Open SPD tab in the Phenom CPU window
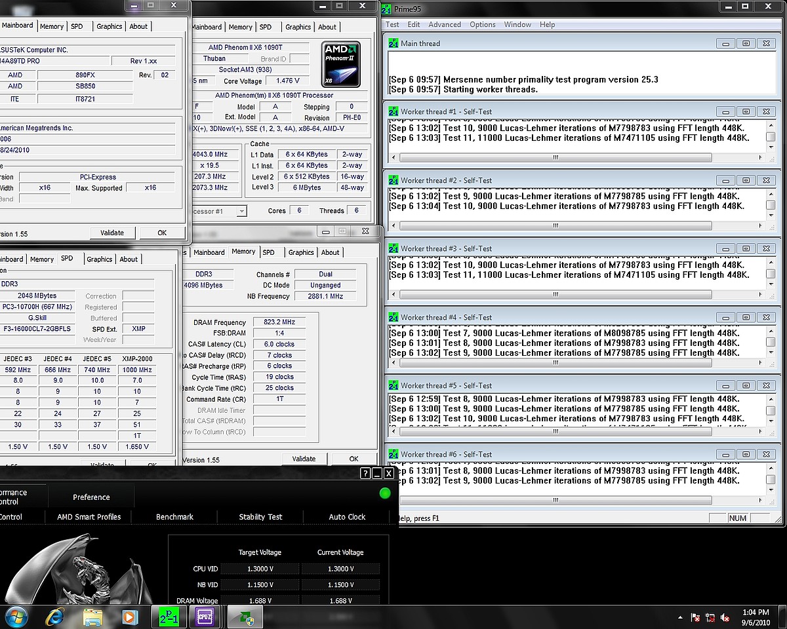Image resolution: width=787 pixels, height=629 pixels. click(266, 27)
